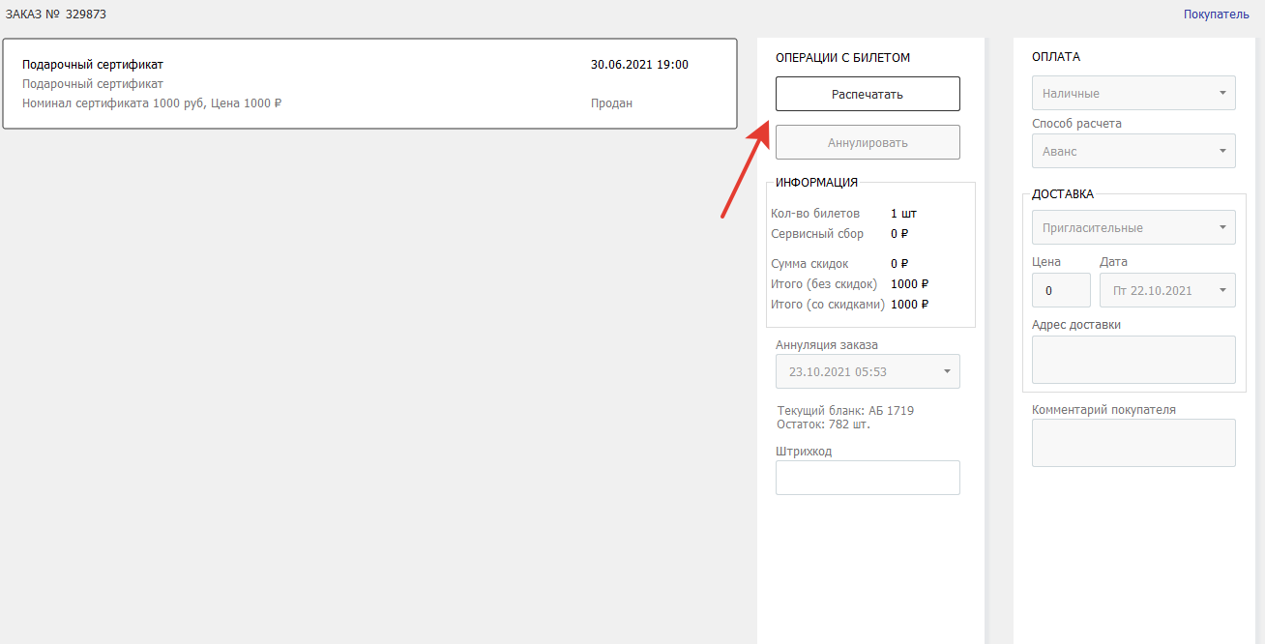1265x644 pixels.
Task: Open the Аннуляция заказа date dropdown
Action: [868, 371]
